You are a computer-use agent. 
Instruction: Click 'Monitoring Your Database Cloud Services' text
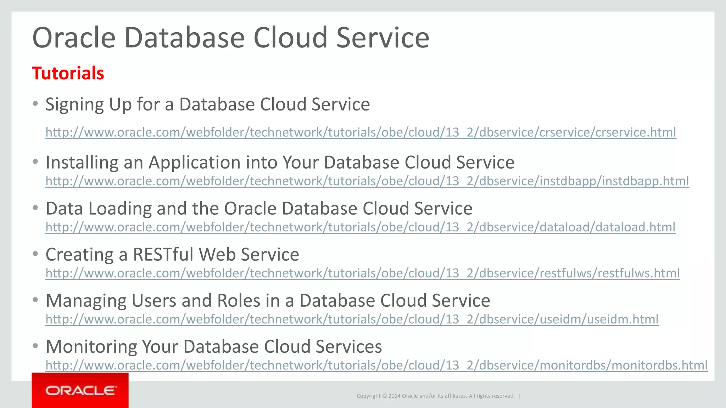tap(214, 347)
